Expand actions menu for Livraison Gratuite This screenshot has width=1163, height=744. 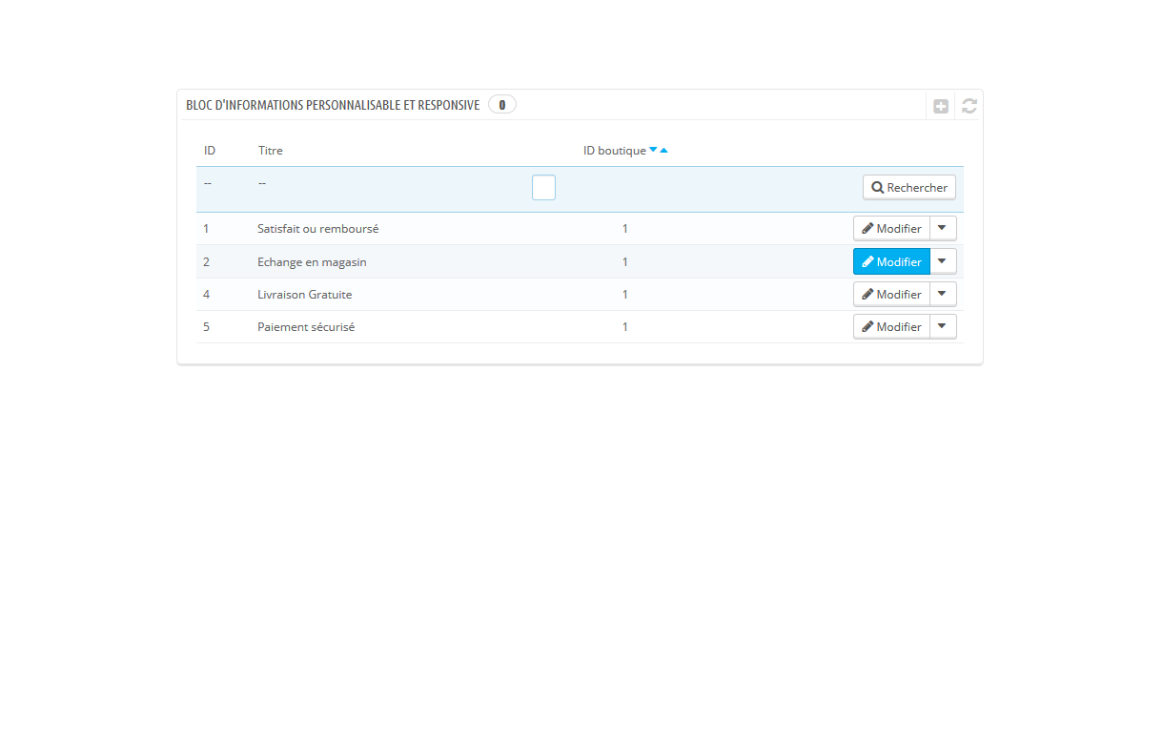pyautogui.click(x=942, y=294)
